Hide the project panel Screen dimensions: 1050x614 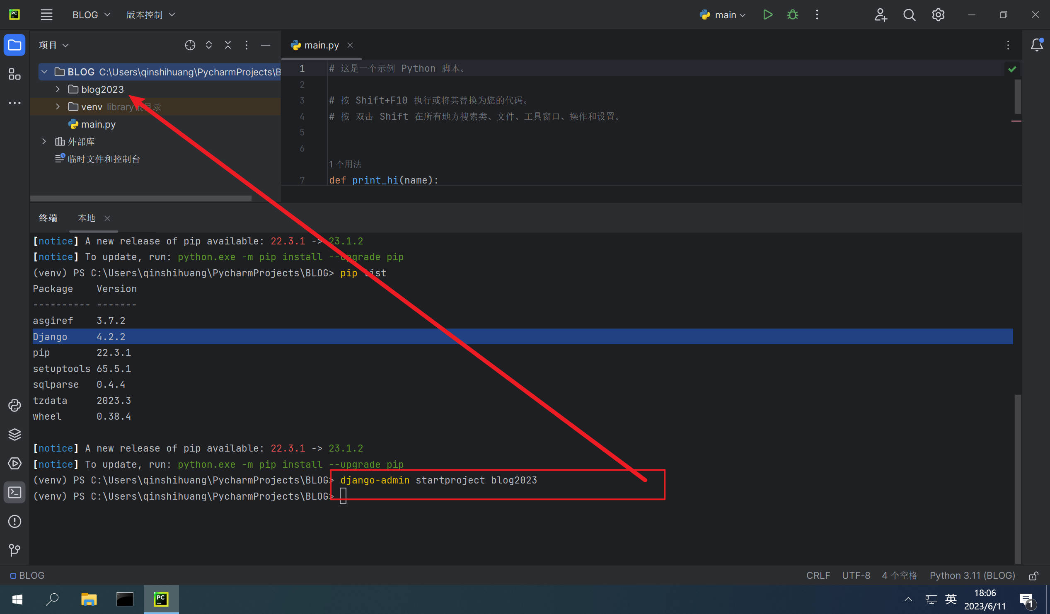(x=266, y=45)
